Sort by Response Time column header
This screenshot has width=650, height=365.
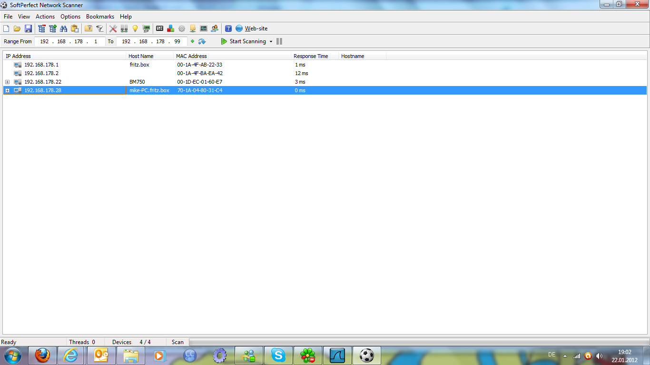click(x=315, y=56)
